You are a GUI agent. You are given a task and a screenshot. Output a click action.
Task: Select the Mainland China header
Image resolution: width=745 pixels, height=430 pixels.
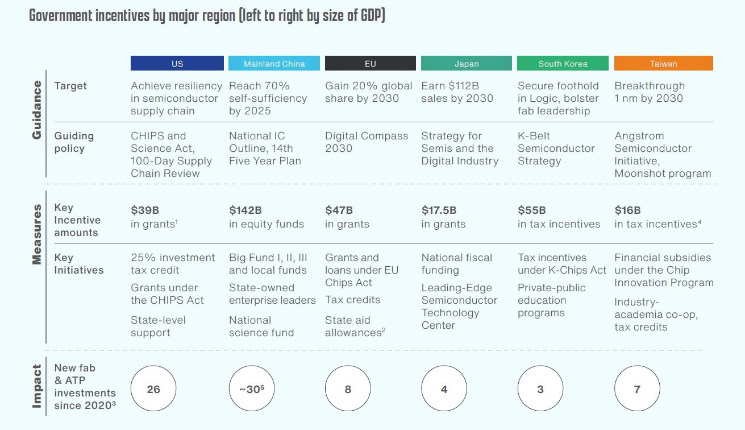274,64
